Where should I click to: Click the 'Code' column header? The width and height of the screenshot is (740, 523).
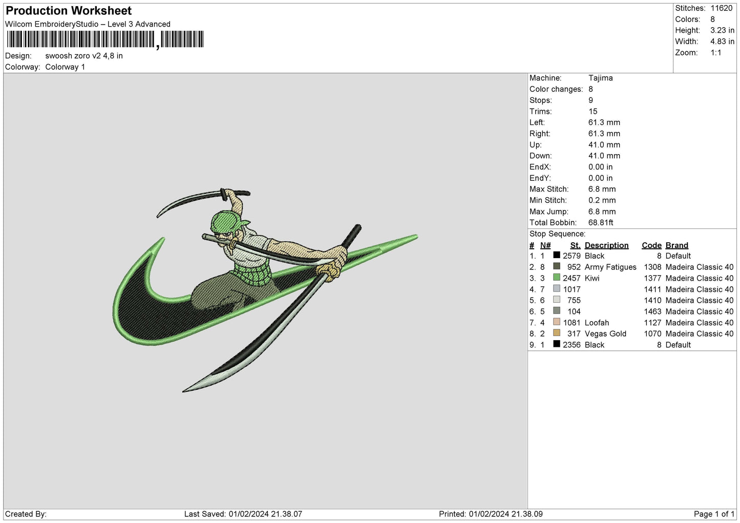pos(651,245)
